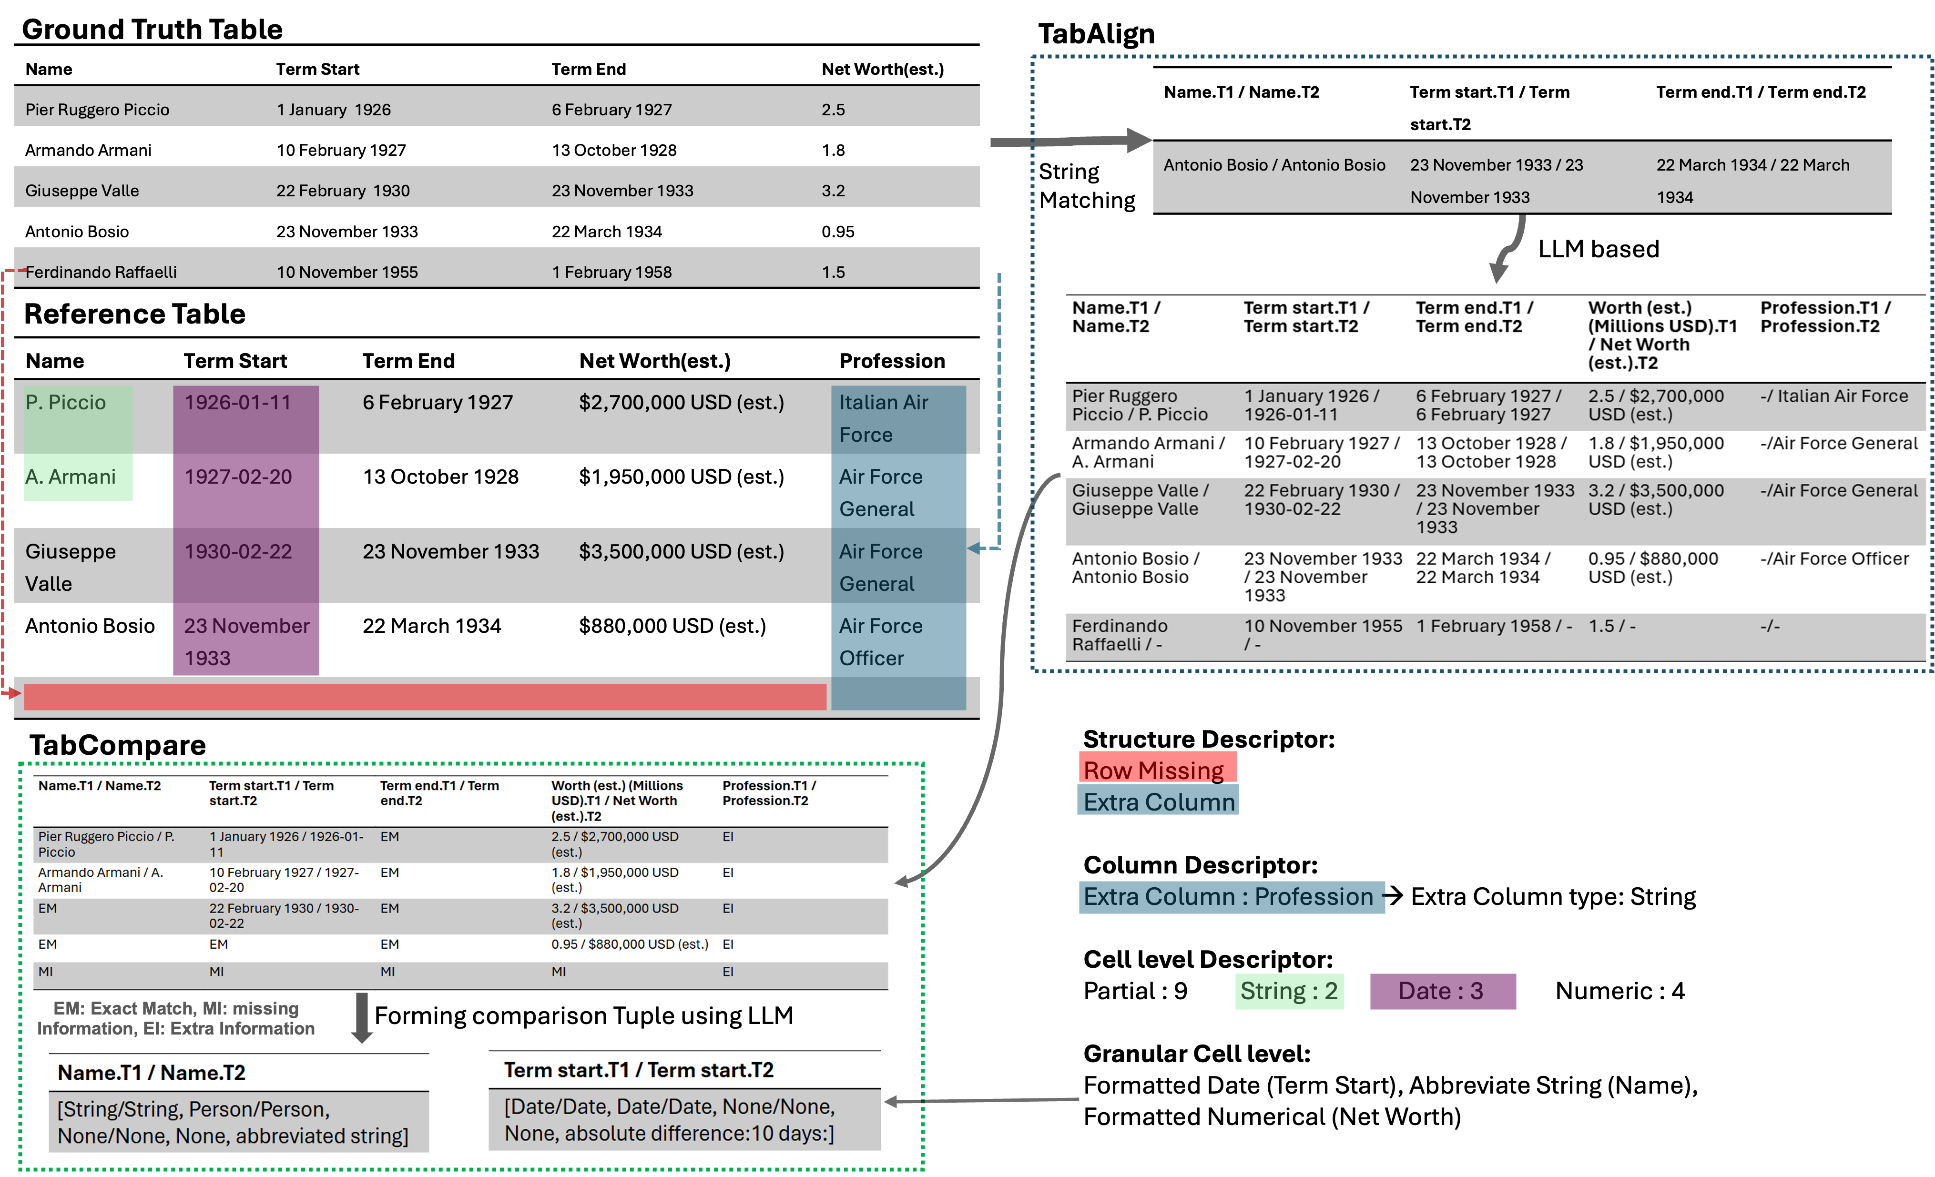
Task: Click the long red missing-row bar
Action: [424, 697]
